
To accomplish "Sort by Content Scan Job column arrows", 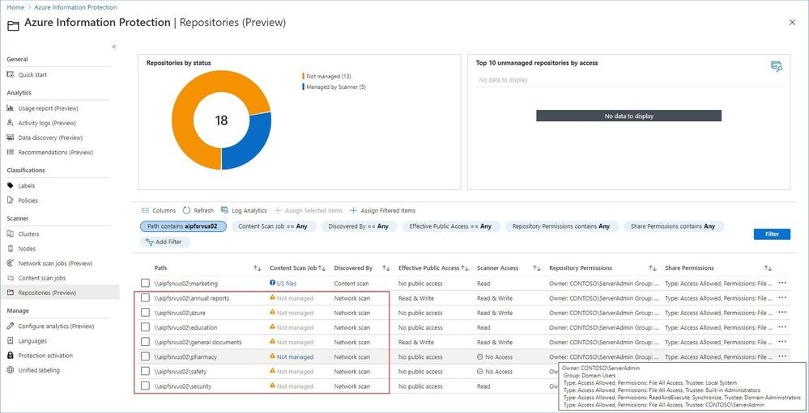I will pos(321,268).
